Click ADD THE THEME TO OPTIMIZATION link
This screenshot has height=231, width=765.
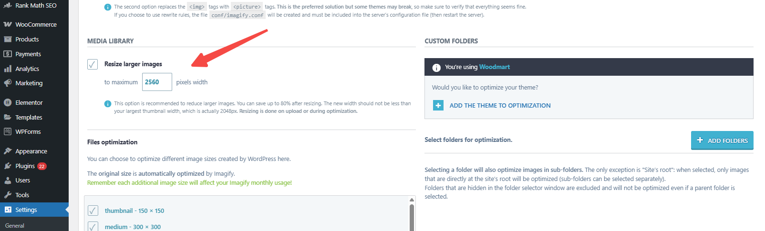click(x=500, y=105)
